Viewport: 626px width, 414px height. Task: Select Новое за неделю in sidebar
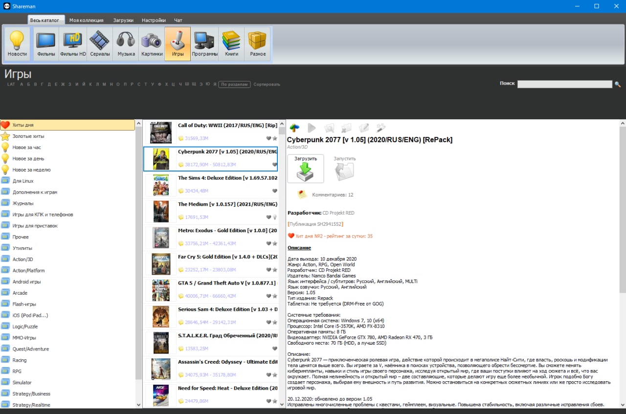pos(67,170)
